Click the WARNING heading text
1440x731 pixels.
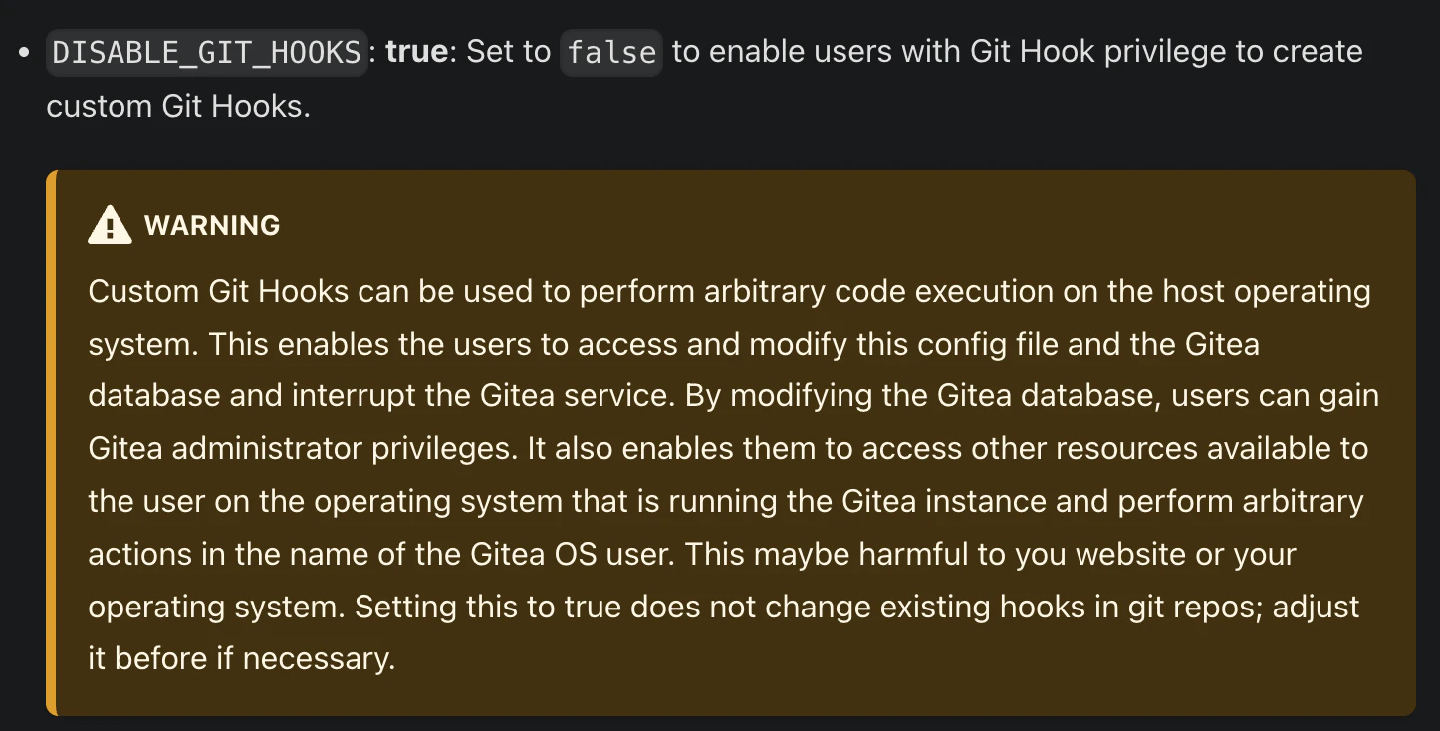pos(212,226)
